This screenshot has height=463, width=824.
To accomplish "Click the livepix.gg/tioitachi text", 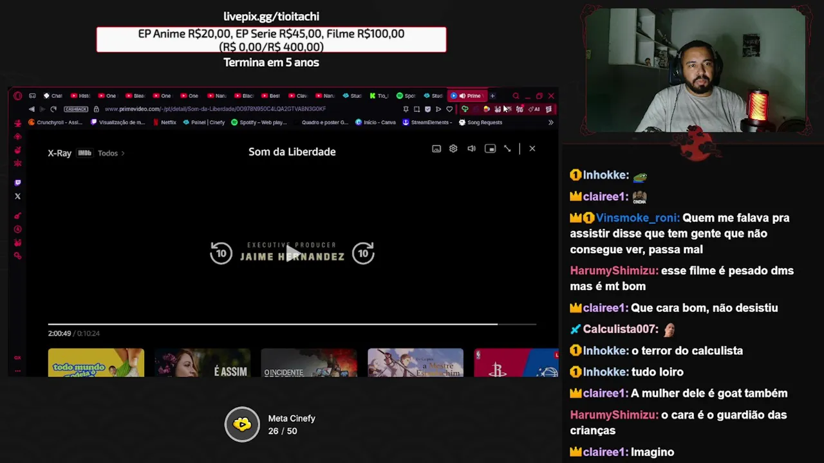I will 271,16.
